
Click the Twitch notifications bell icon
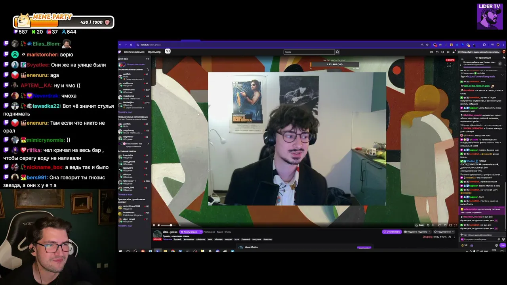click(x=437, y=52)
